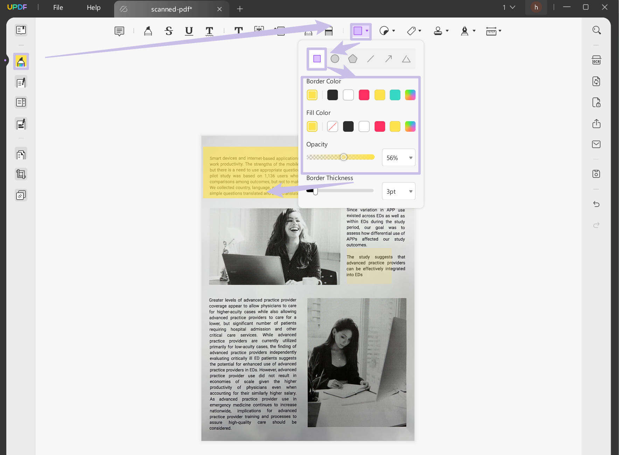This screenshot has height=455, width=619.
Task: Open the OCR recognition tool
Action: (x=596, y=60)
